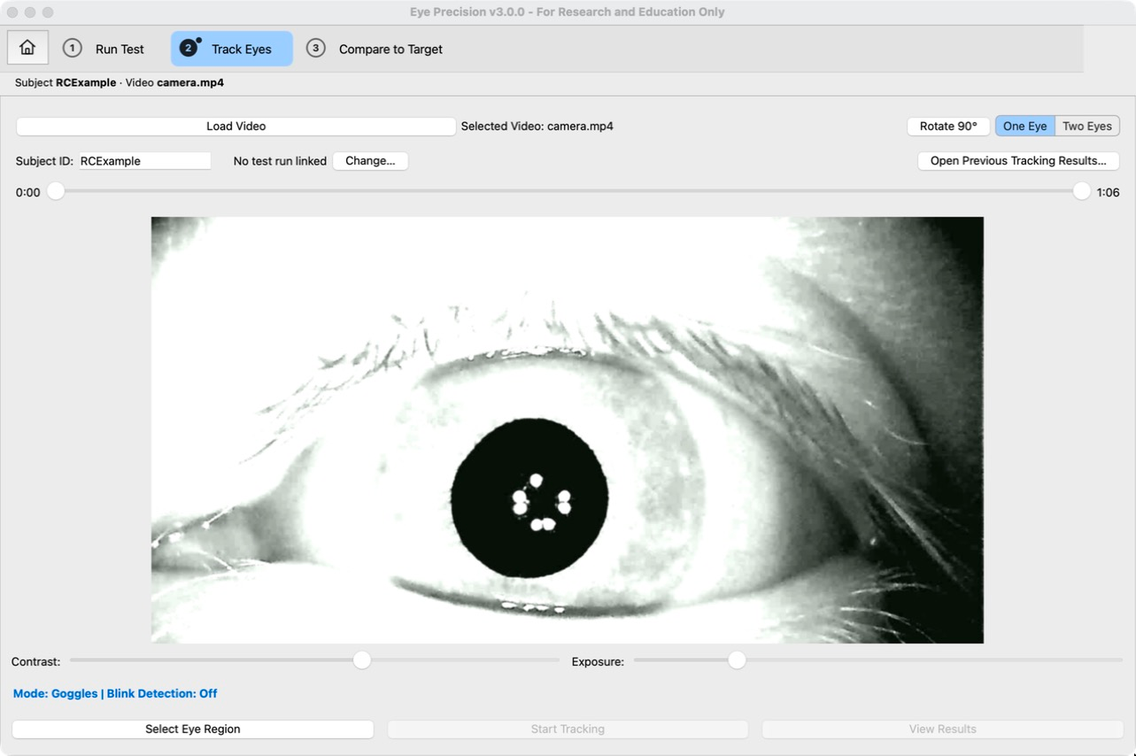Select the Track Eyes step

(232, 49)
